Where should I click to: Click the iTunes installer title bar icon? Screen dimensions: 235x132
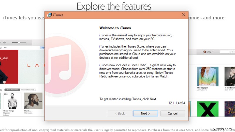49,15
